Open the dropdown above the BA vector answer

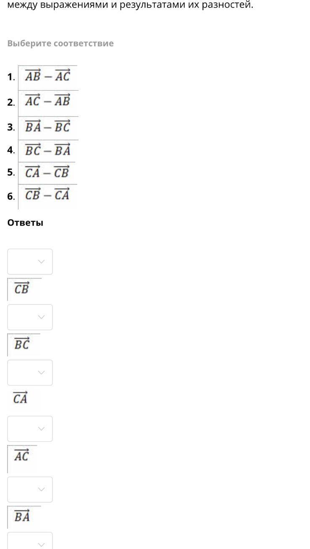(x=30, y=489)
